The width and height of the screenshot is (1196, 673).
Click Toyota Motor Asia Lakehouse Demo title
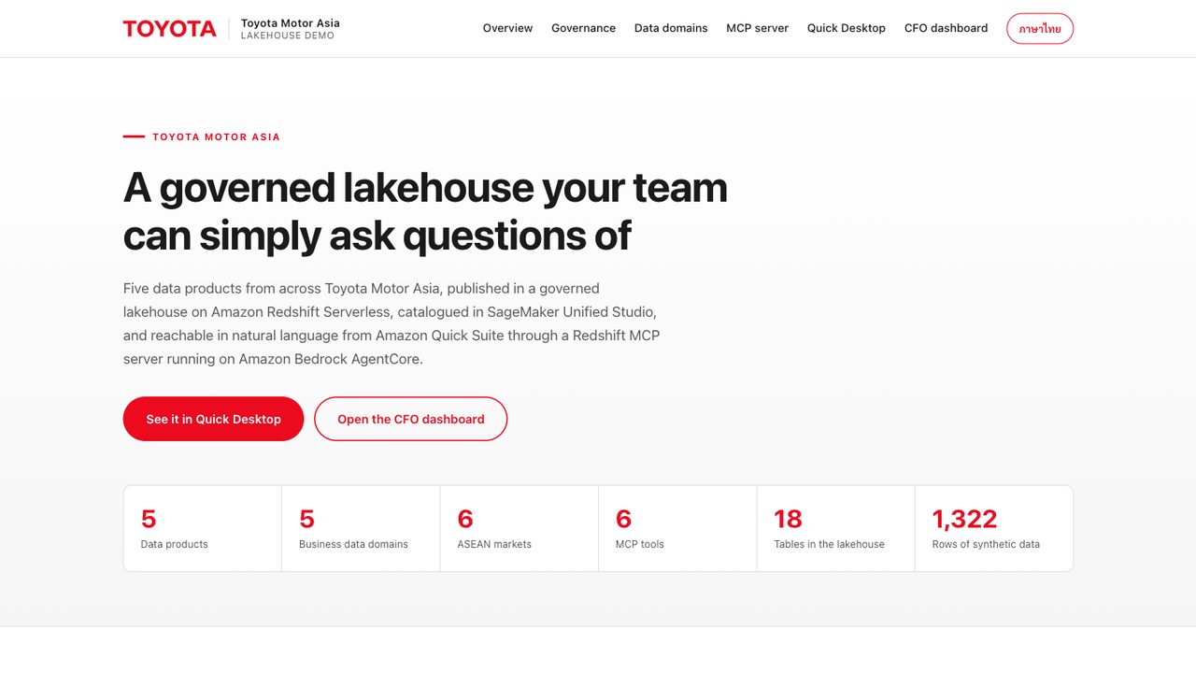pyautogui.click(x=291, y=29)
